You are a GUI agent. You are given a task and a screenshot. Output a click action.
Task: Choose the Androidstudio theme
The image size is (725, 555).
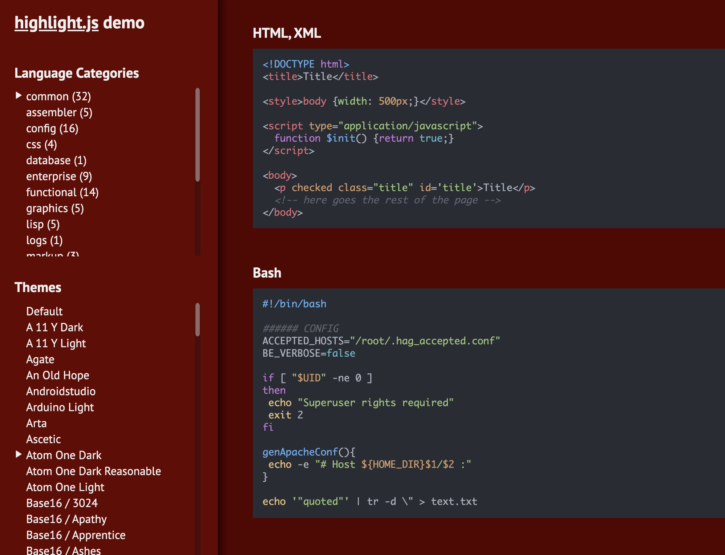pos(61,392)
